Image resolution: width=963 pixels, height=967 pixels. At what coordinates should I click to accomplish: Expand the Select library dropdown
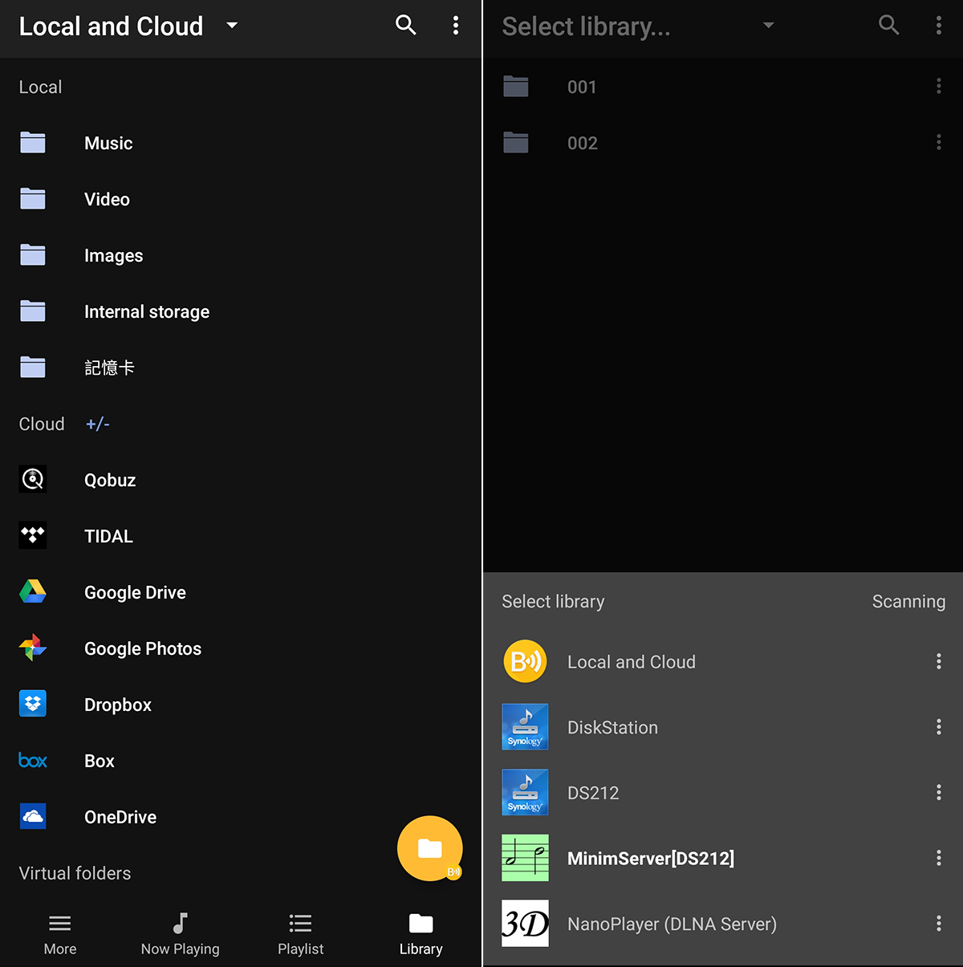[x=769, y=26]
